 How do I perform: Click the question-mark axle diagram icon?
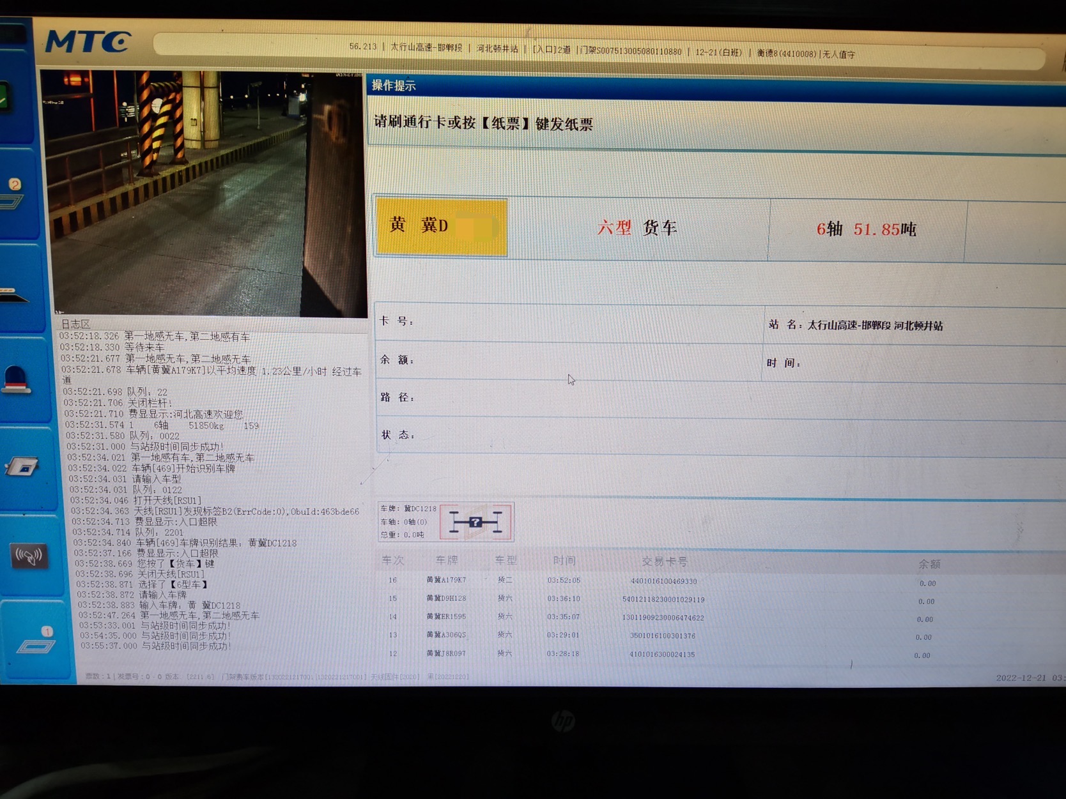pyautogui.click(x=475, y=522)
